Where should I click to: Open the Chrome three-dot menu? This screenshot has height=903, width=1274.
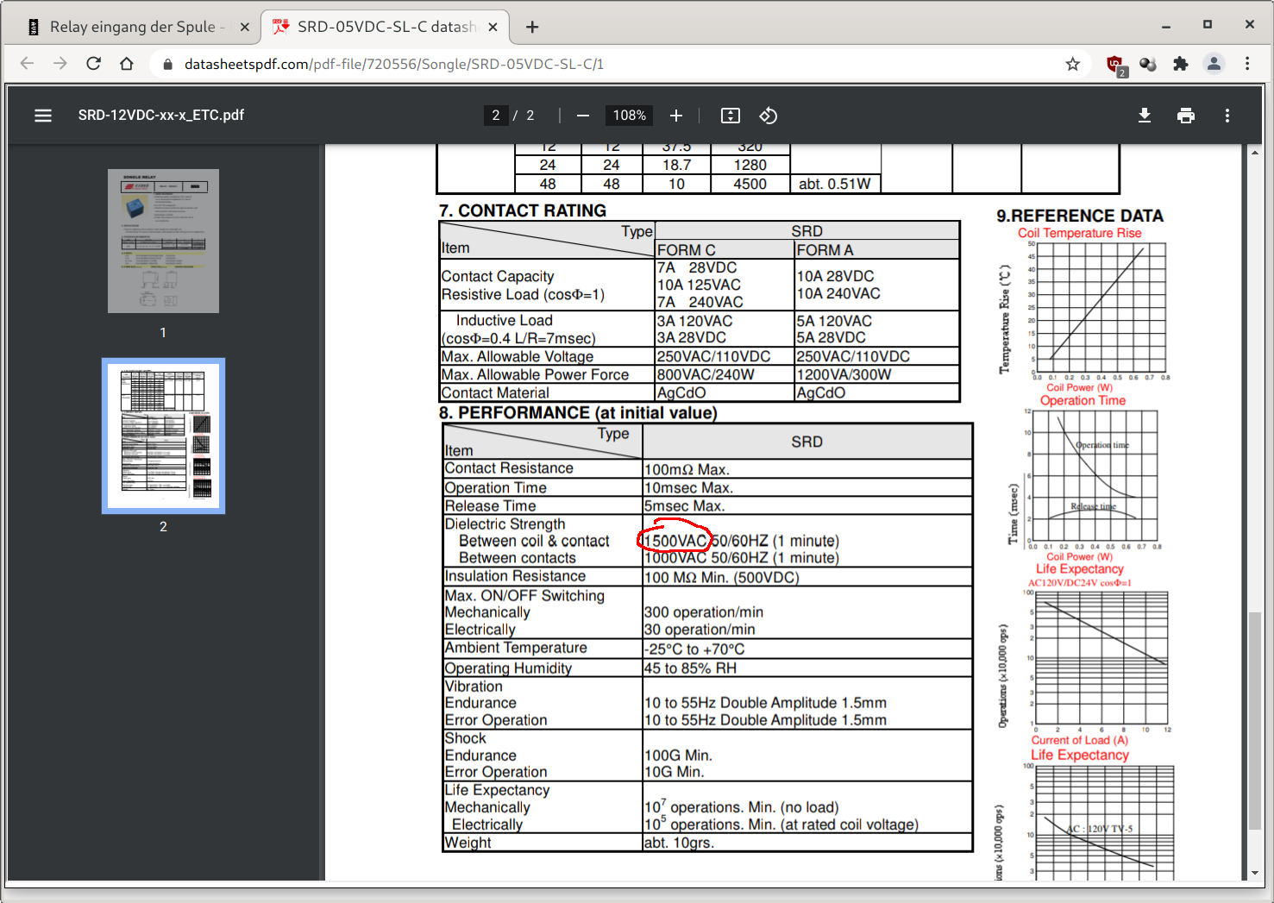1247,64
